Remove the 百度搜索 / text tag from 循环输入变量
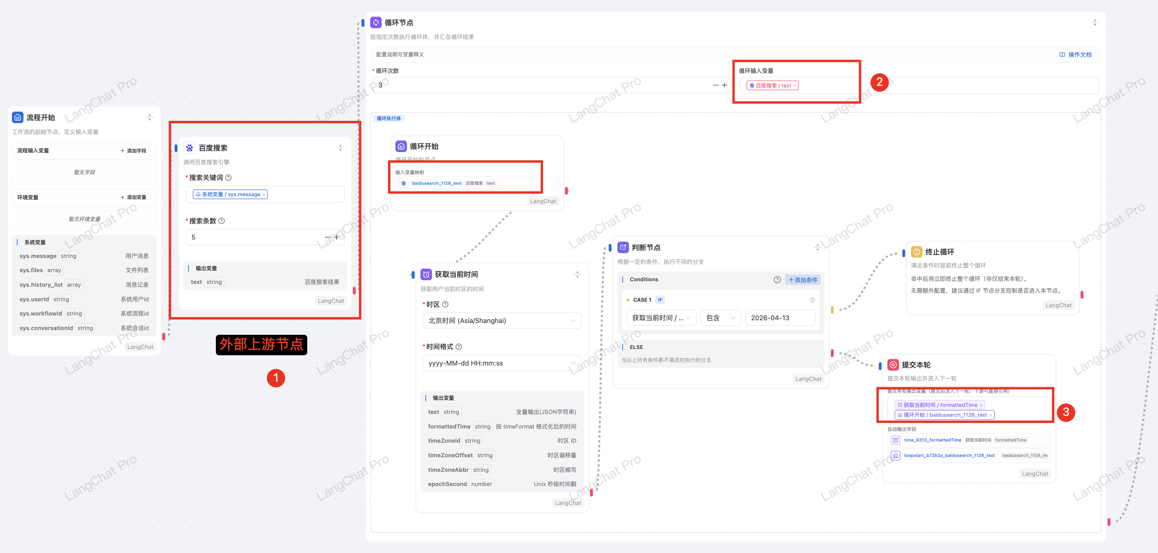Screen dimensions: 1158x553 click(x=794, y=86)
